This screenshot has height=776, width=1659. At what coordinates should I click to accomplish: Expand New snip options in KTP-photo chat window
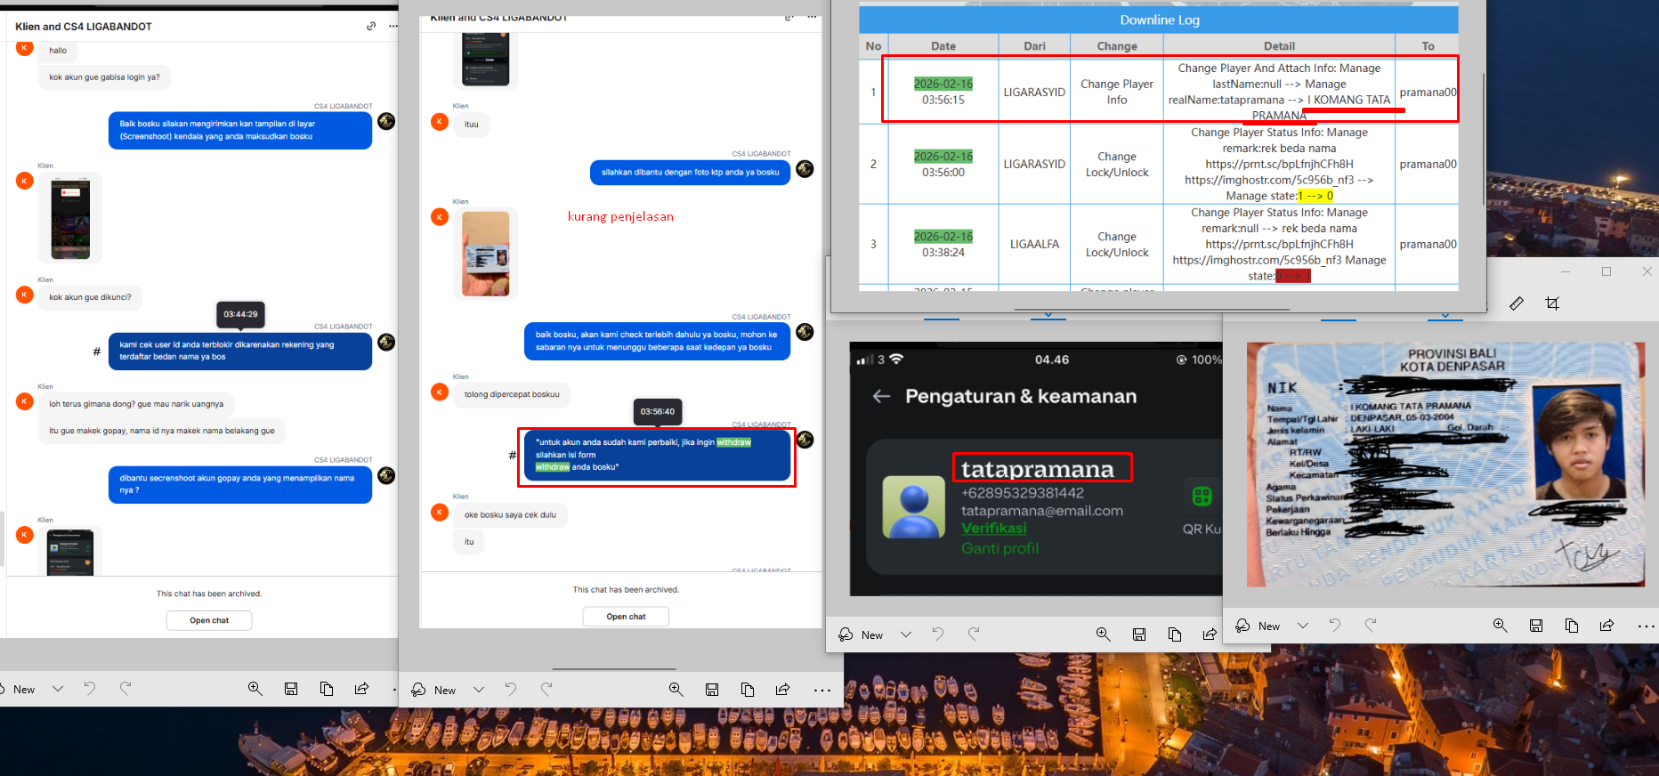tap(479, 690)
